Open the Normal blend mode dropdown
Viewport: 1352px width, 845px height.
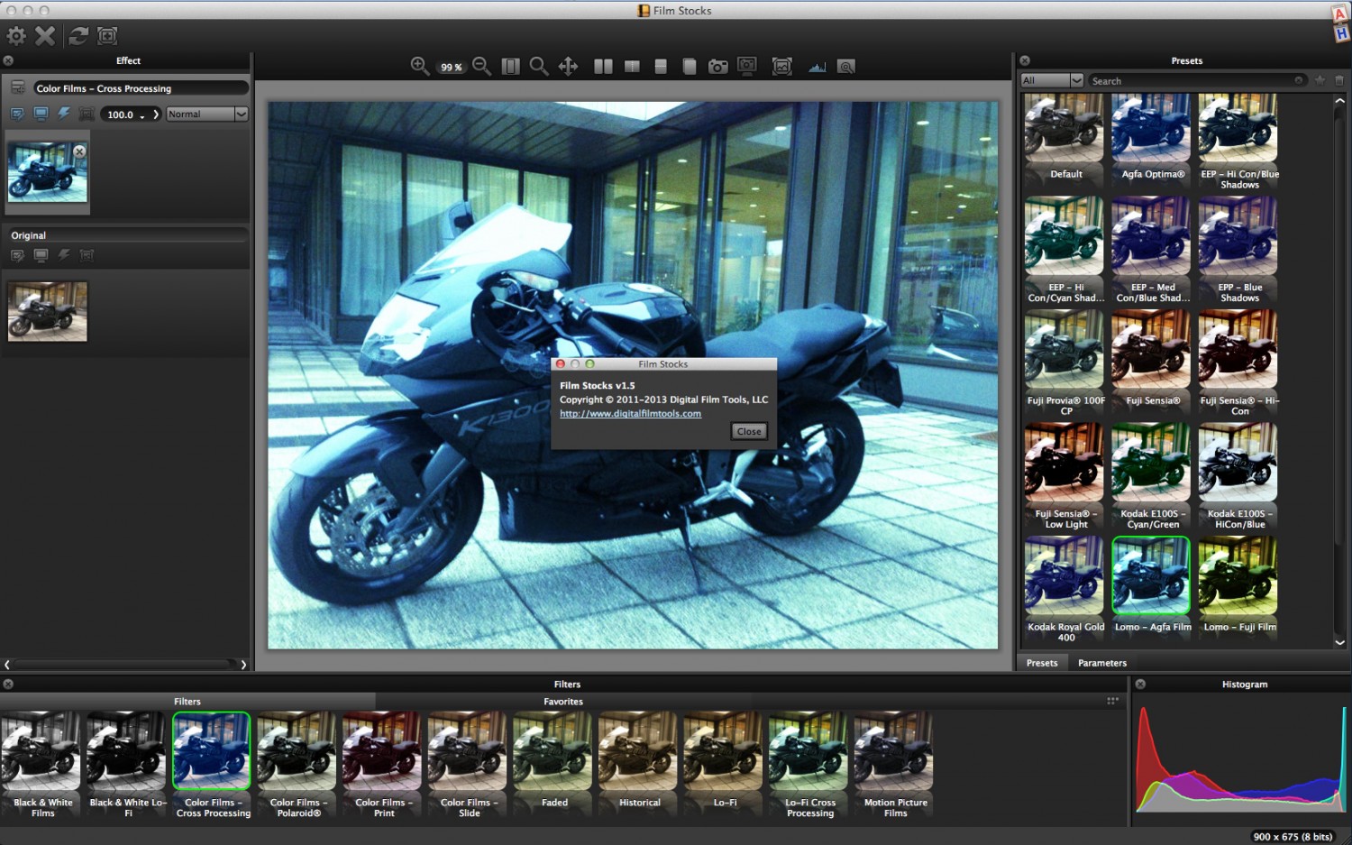206,115
